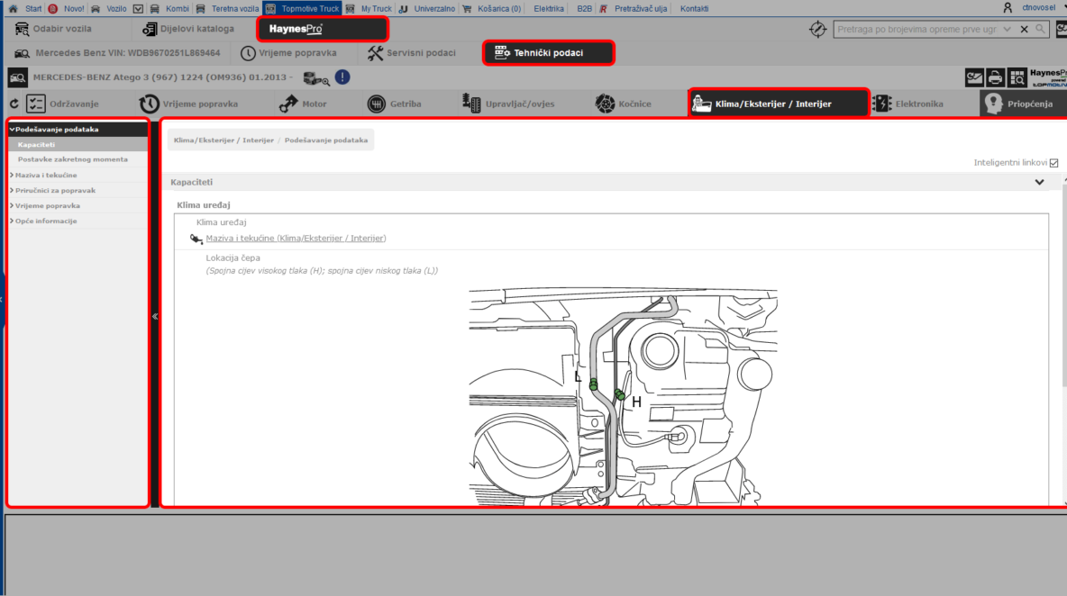Open the Elektronika category
Viewport: 1067px width, 596px height.
[908, 104]
